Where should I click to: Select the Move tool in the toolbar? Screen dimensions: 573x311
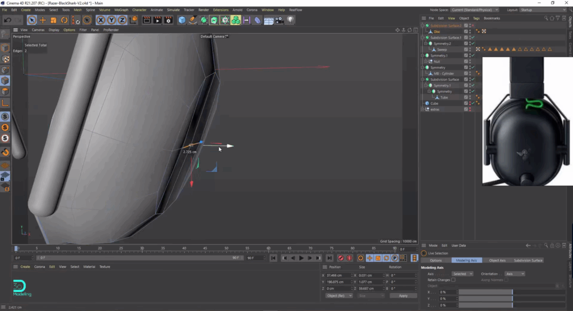(42, 20)
